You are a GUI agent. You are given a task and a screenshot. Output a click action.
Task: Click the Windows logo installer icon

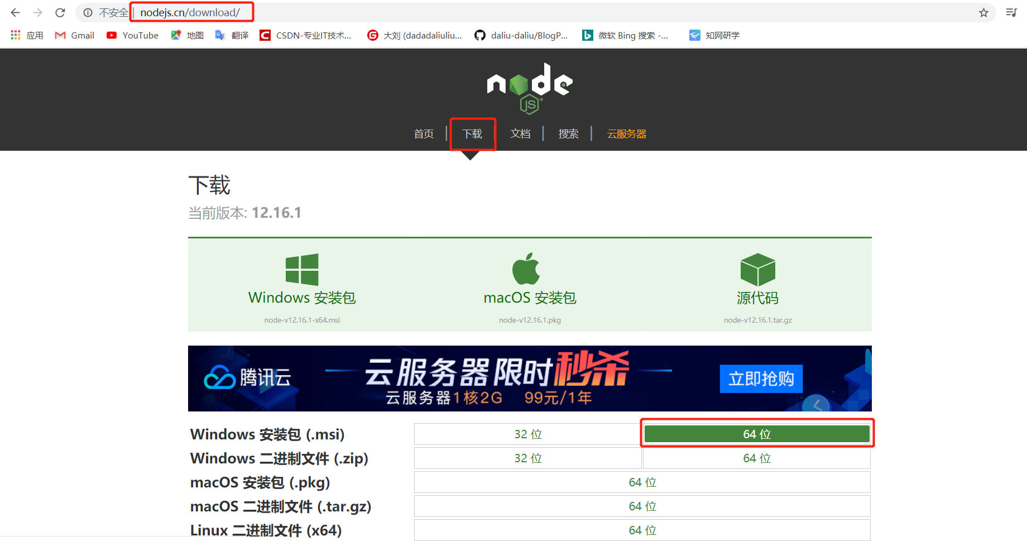(302, 270)
